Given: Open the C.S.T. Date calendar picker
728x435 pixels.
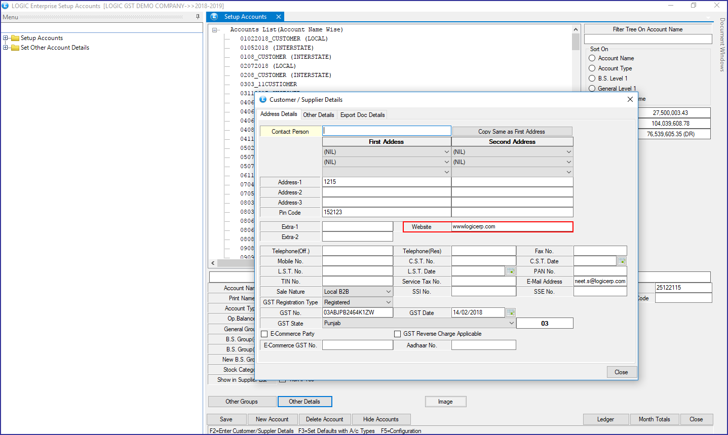Looking at the screenshot, I should [622, 261].
